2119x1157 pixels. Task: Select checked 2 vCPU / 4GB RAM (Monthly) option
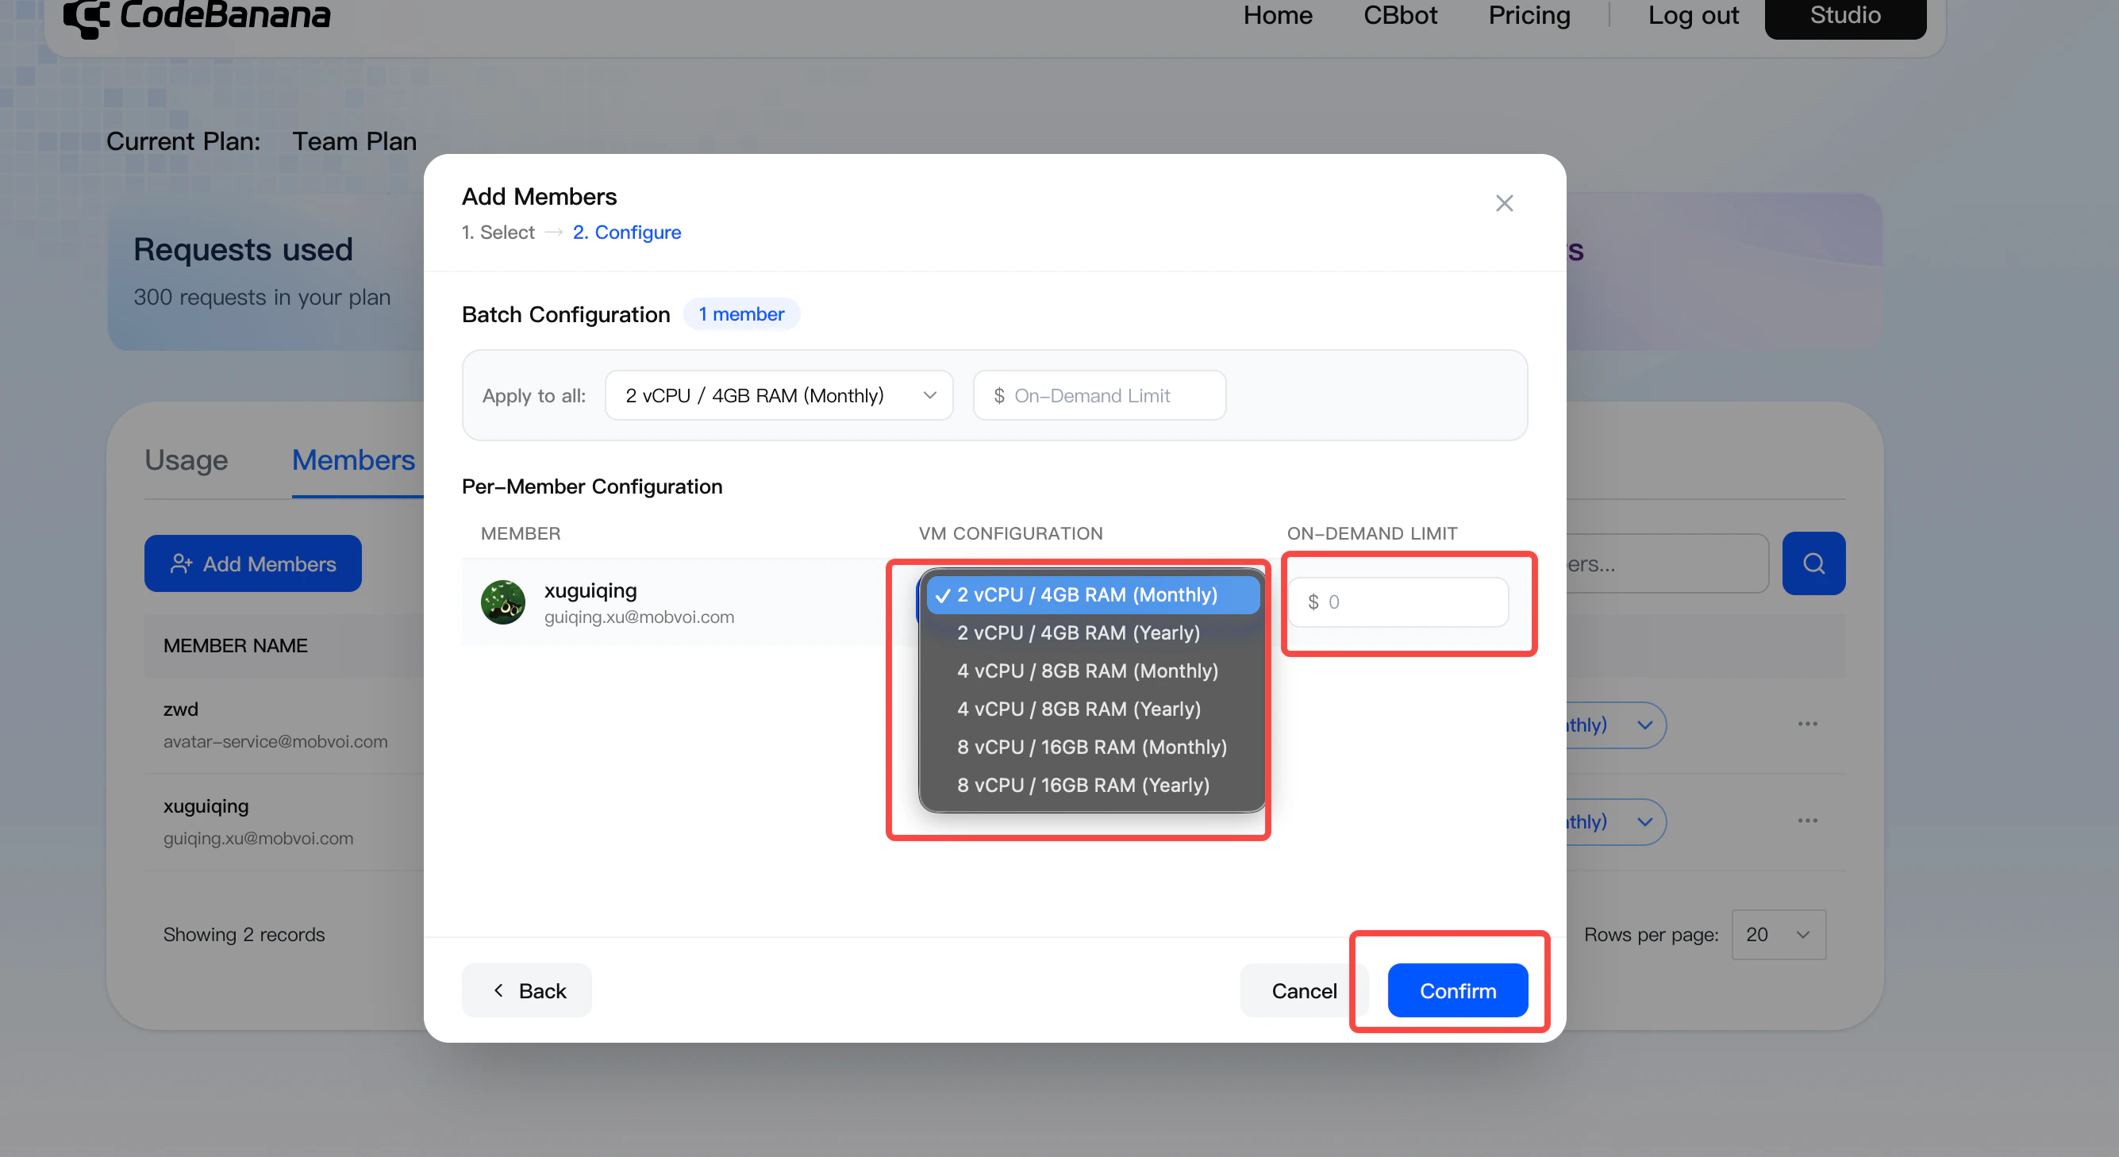[1086, 594]
